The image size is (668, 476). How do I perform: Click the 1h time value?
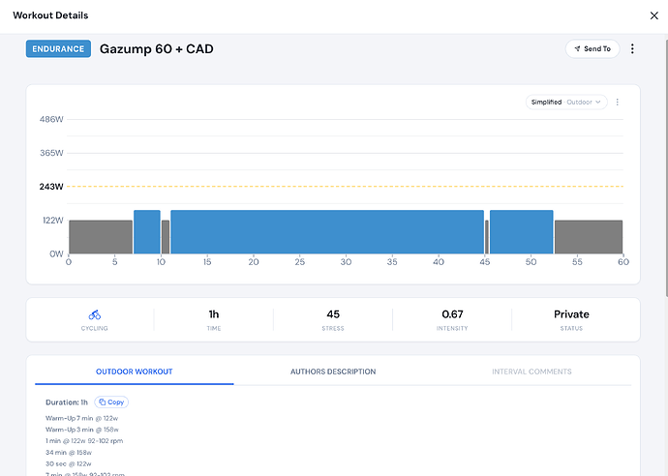pos(214,314)
